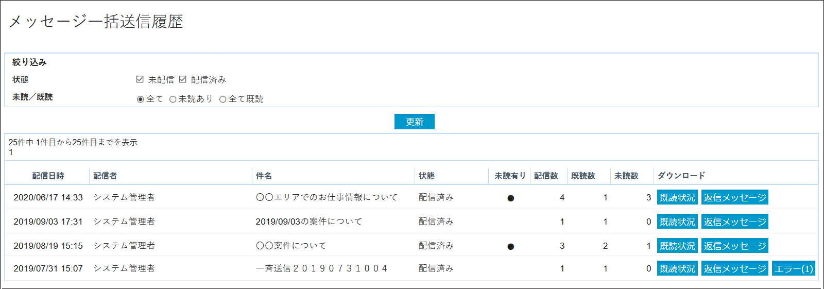Open 既読状況 for 2019/09/03 17:31 row

coord(677,222)
